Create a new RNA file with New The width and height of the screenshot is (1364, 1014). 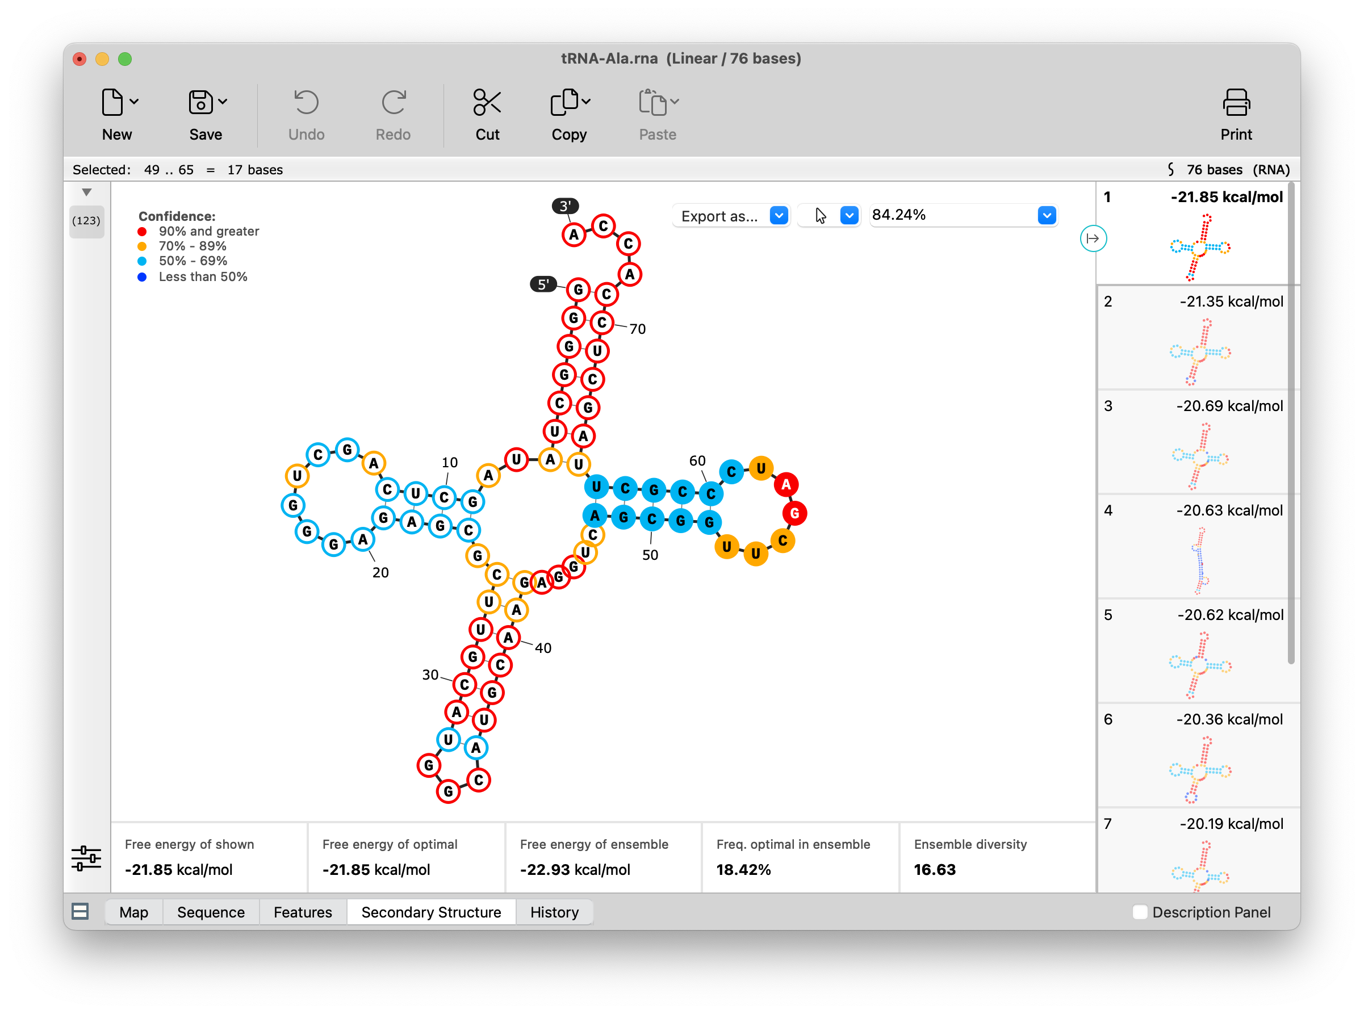[x=116, y=114]
